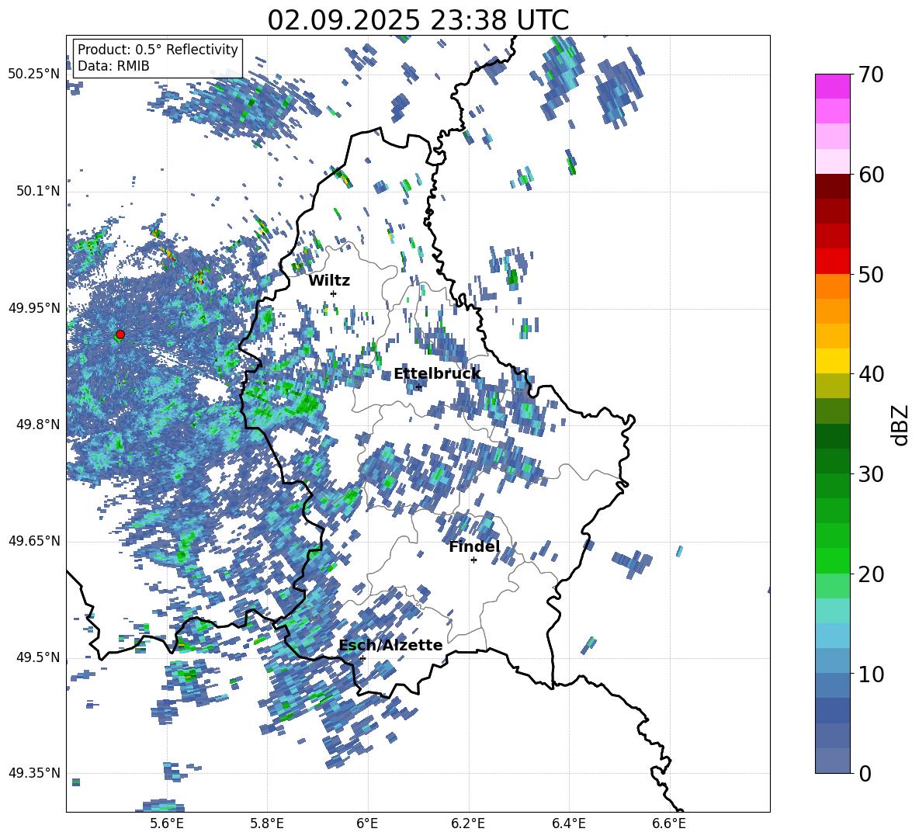Click the red radar site marker
The width and height of the screenshot is (919, 839).
[120, 335]
